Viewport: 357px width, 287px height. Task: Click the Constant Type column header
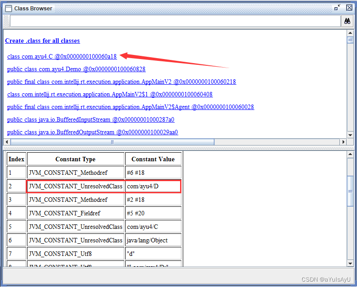[75, 159]
